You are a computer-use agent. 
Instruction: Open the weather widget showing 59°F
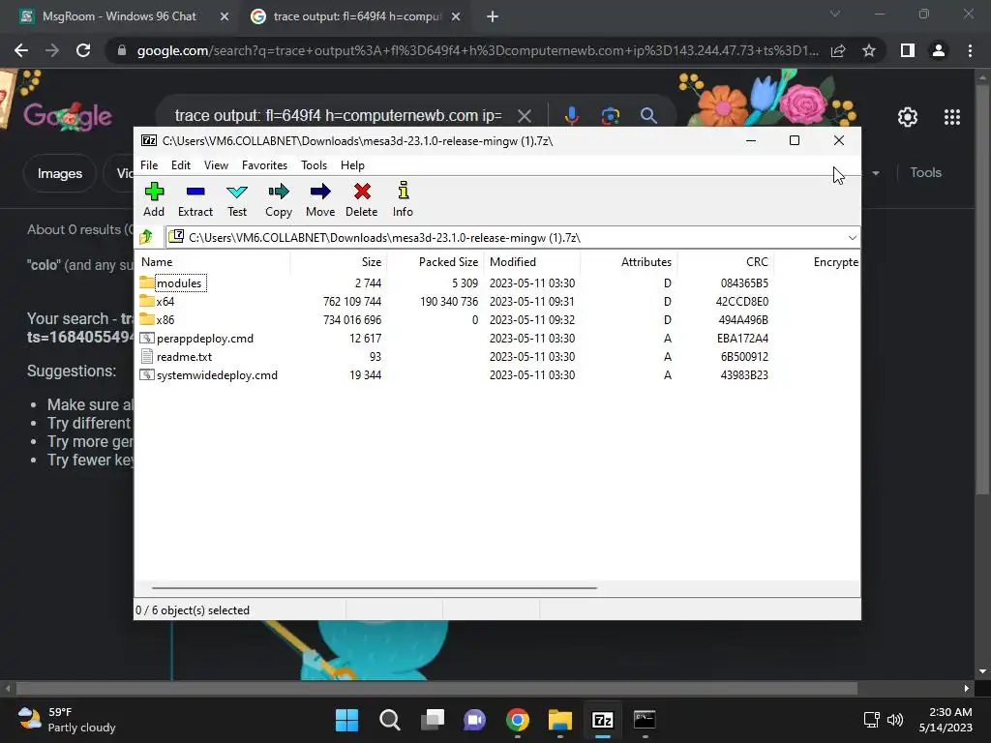click(67, 720)
